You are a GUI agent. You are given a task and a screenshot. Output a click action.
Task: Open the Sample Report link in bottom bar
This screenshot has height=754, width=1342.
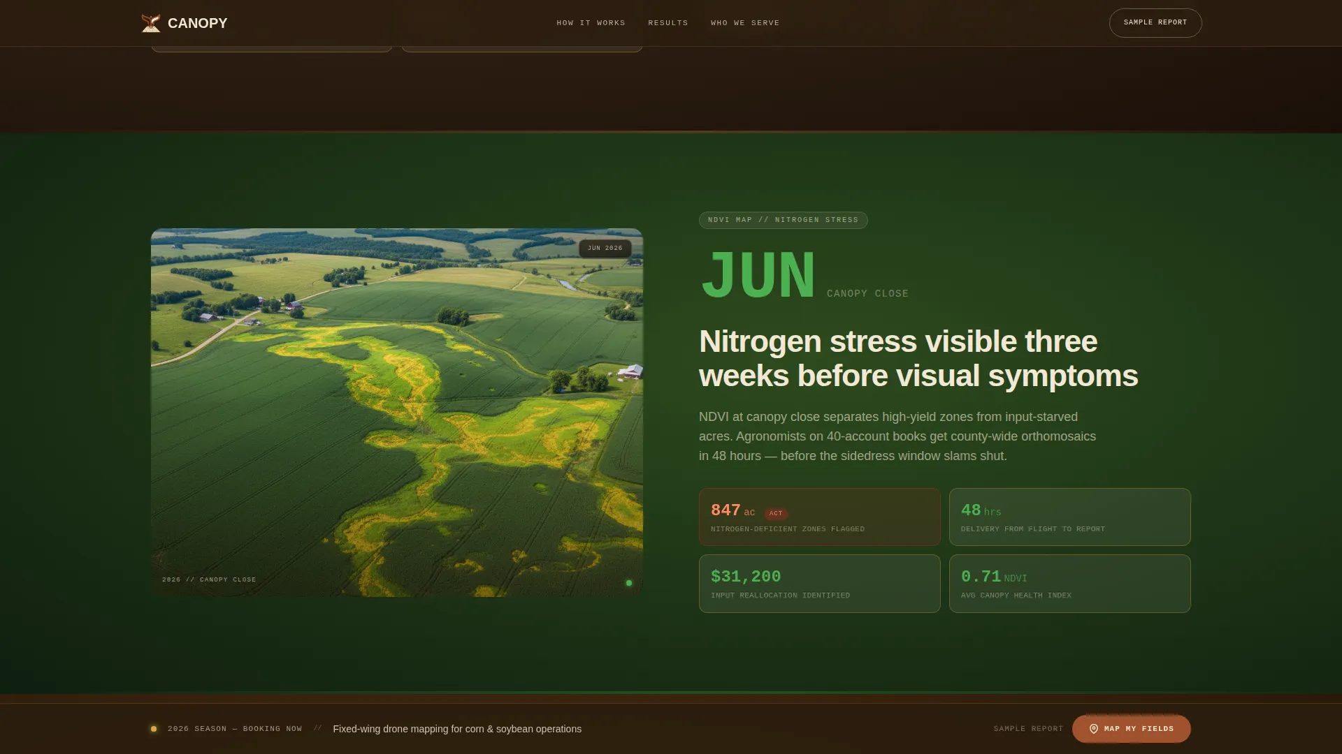[1028, 729]
